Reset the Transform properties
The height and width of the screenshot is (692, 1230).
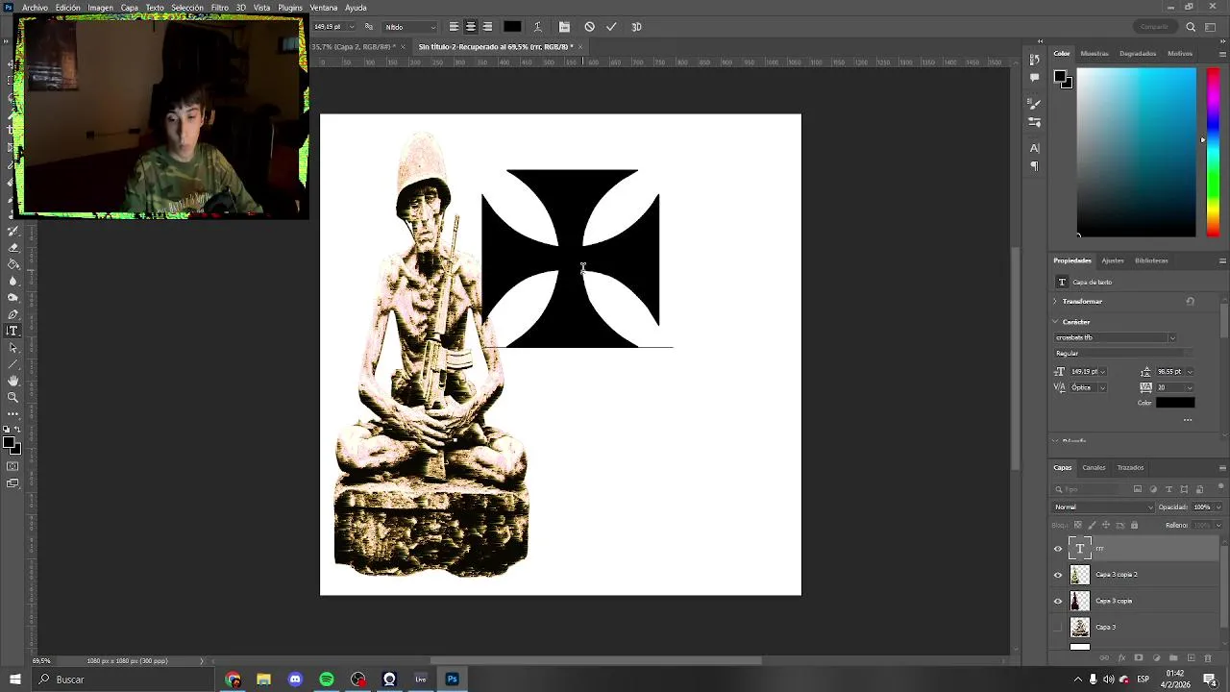pos(1190,301)
